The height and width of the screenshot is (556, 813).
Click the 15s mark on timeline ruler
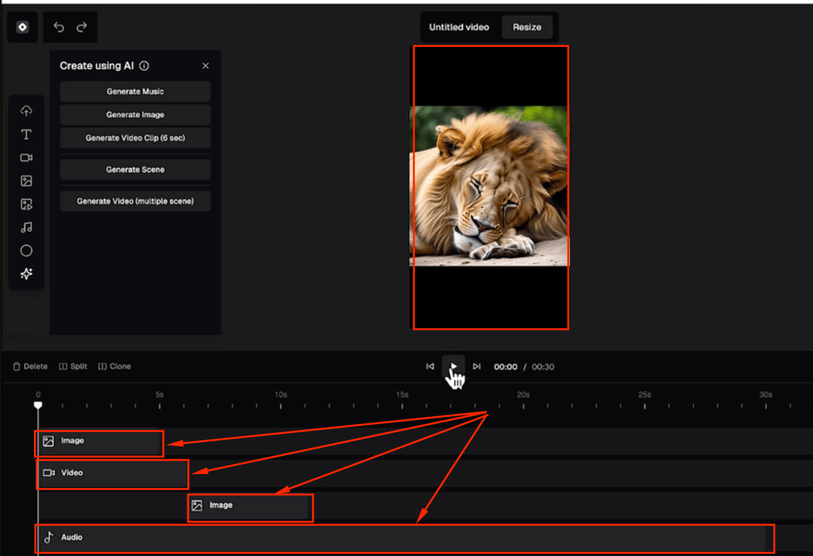tap(402, 395)
